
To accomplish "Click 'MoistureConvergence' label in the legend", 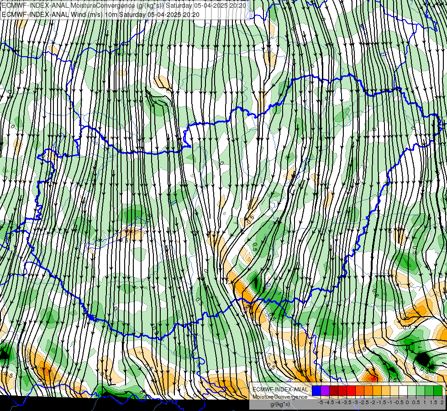I will [280, 397].
